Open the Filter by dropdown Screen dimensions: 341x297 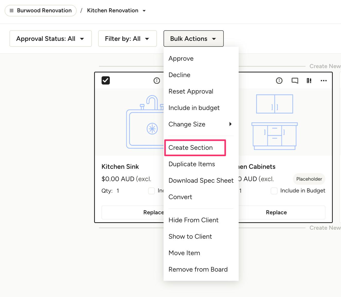pyautogui.click(x=127, y=39)
